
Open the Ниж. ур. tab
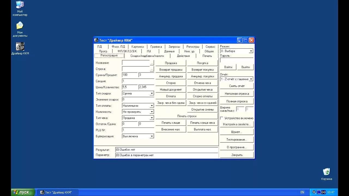coord(189,51)
